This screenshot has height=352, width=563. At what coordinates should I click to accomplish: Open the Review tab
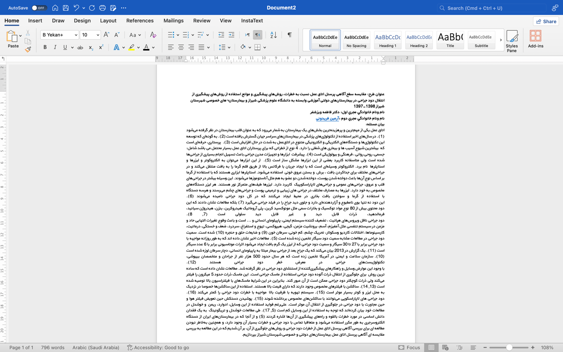click(x=202, y=21)
